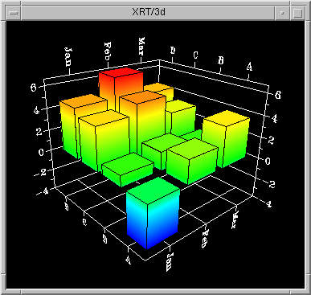Select the flat green bar nearest the front
311x295 pixels.
click(x=128, y=170)
